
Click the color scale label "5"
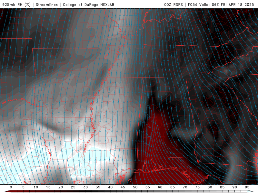23,187
